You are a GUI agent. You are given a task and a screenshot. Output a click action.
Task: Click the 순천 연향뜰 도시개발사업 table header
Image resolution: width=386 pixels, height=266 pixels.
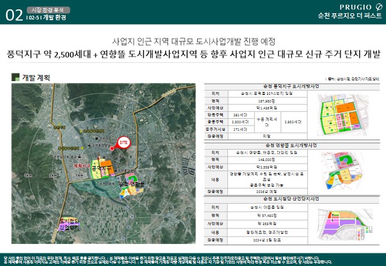pos(292,145)
